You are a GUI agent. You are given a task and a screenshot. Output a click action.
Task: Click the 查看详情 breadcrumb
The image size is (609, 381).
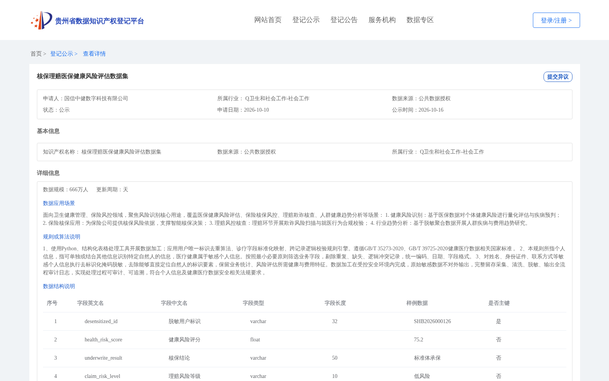point(94,54)
